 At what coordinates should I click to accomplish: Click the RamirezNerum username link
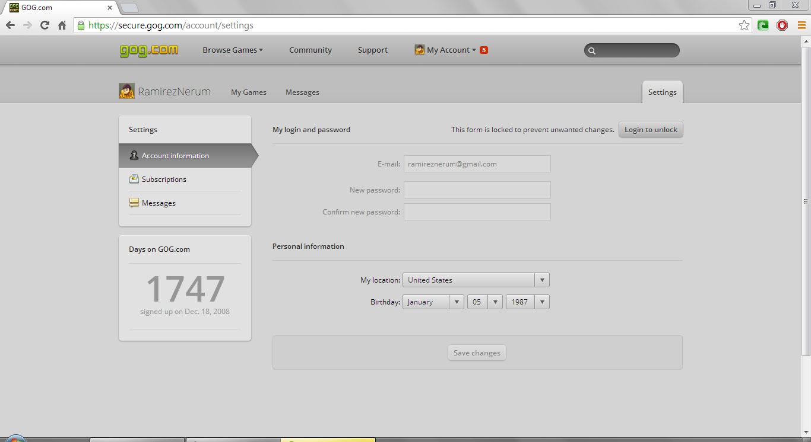(175, 91)
